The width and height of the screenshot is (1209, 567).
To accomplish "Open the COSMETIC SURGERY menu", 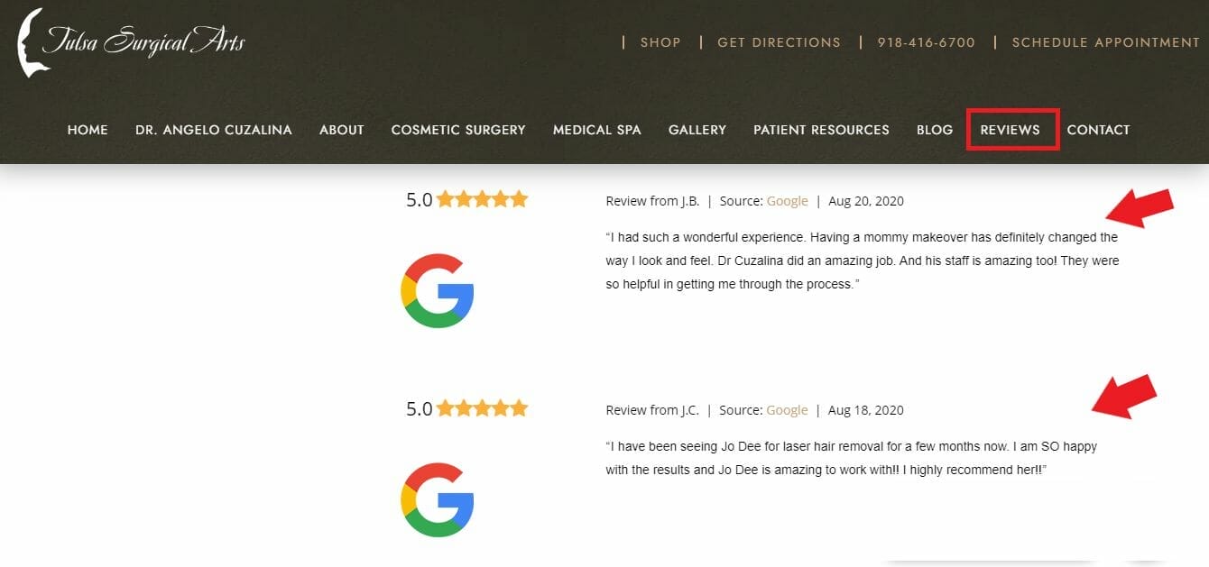I will point(458,129).
